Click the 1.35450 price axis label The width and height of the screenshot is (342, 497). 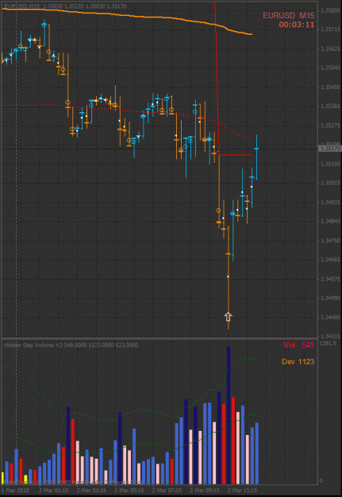click(x=329, y=87)
